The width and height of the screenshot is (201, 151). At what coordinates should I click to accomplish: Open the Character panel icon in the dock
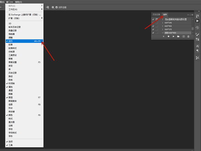point(197,46)
